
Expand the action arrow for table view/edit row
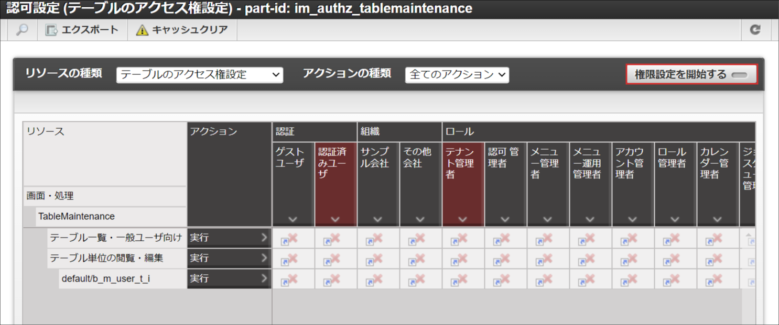pos(264,258)
